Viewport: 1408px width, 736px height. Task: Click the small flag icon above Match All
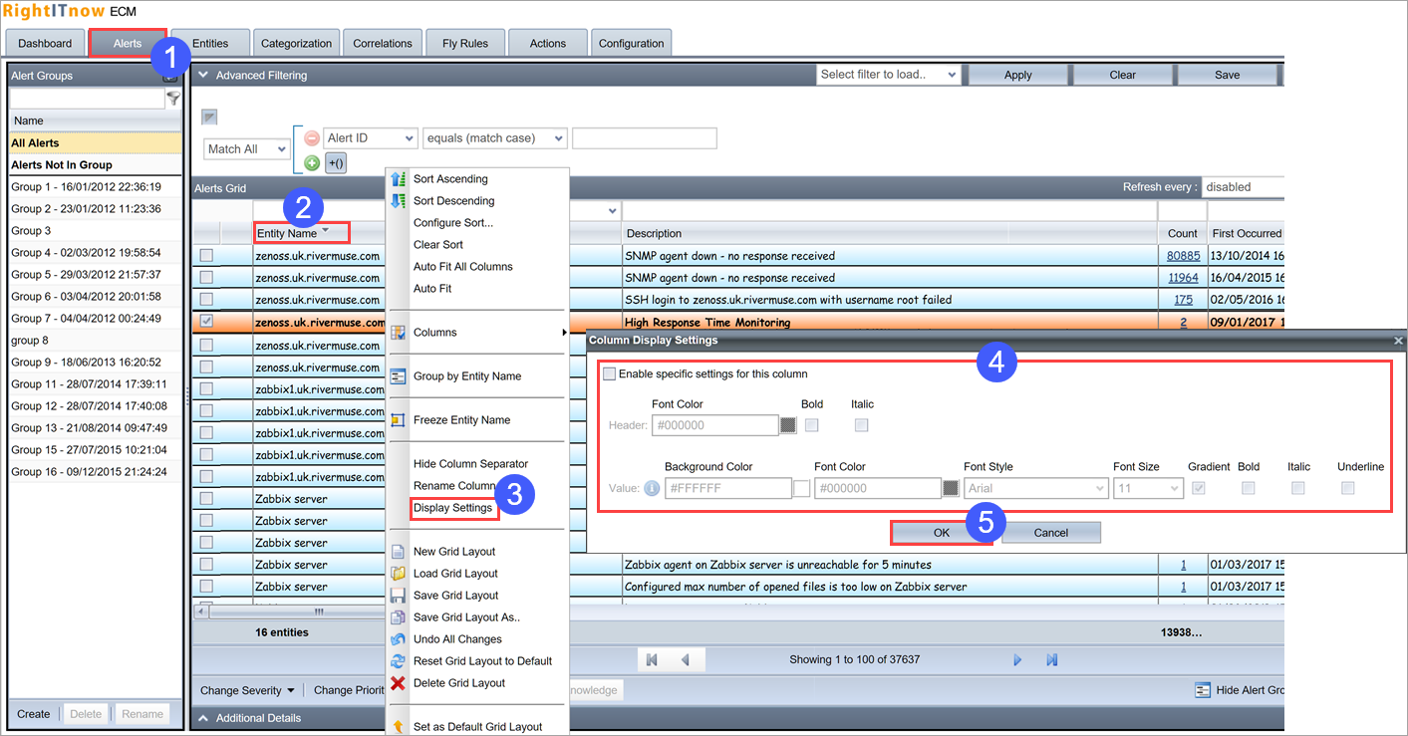pos(209,117)
